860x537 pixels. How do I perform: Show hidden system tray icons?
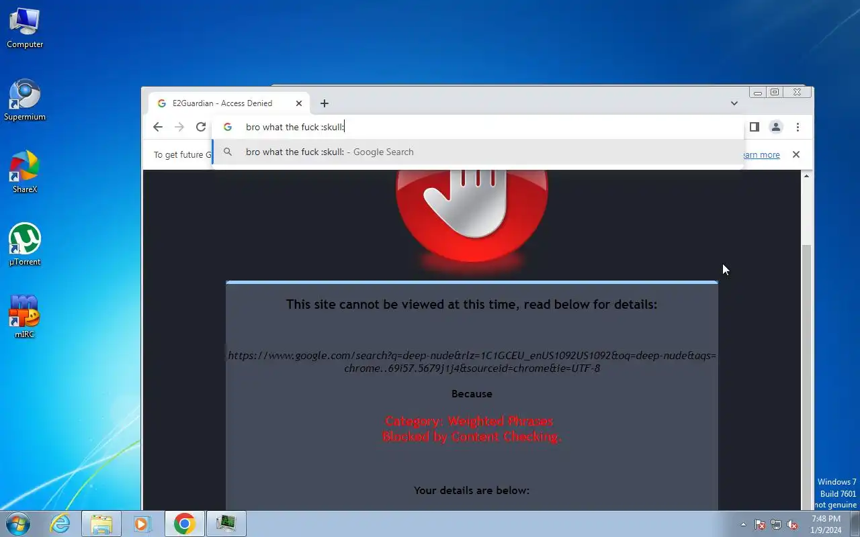(743, 524)
